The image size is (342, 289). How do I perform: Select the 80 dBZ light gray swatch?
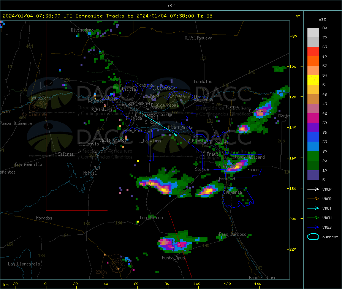[x=313, y=33]
